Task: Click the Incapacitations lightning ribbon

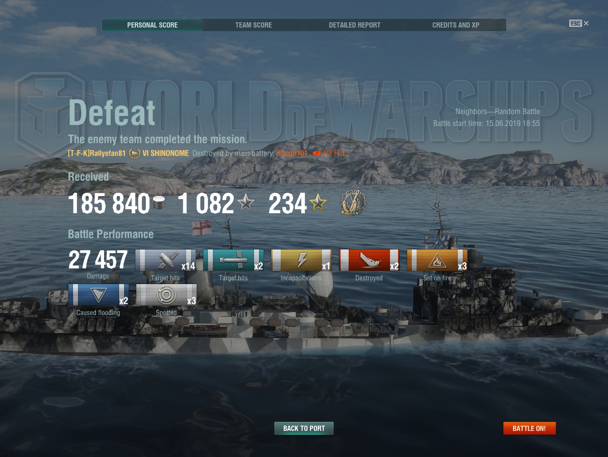Action: click(301, 260)
